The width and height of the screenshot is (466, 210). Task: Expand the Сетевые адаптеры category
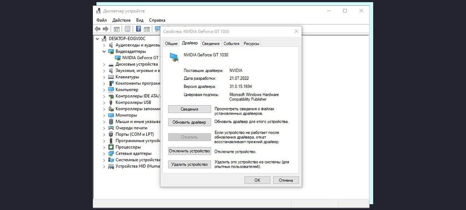104,154
